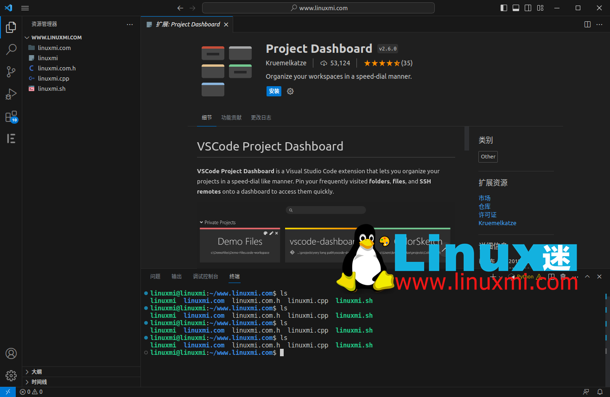
Task: Open Kruemelkatze link under 扩展资源
Action: point(497,223)
